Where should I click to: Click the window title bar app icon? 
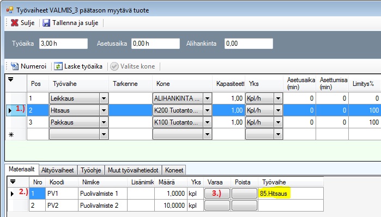coord(10,10)
